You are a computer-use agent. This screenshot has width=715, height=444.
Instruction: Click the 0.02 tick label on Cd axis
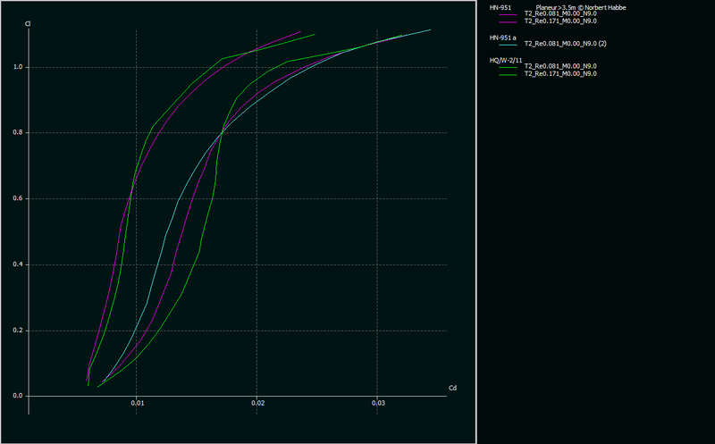coord(257,404)
